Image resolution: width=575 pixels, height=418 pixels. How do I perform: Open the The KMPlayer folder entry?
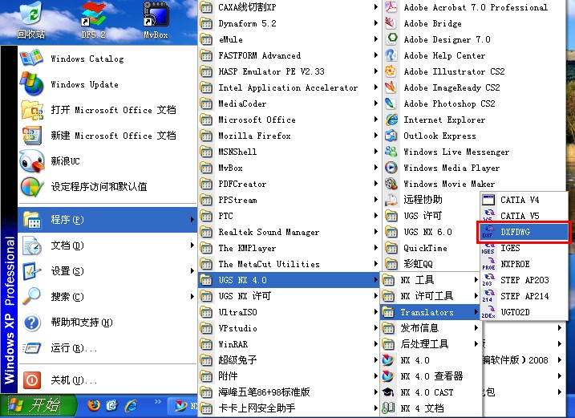click(289, 248)
